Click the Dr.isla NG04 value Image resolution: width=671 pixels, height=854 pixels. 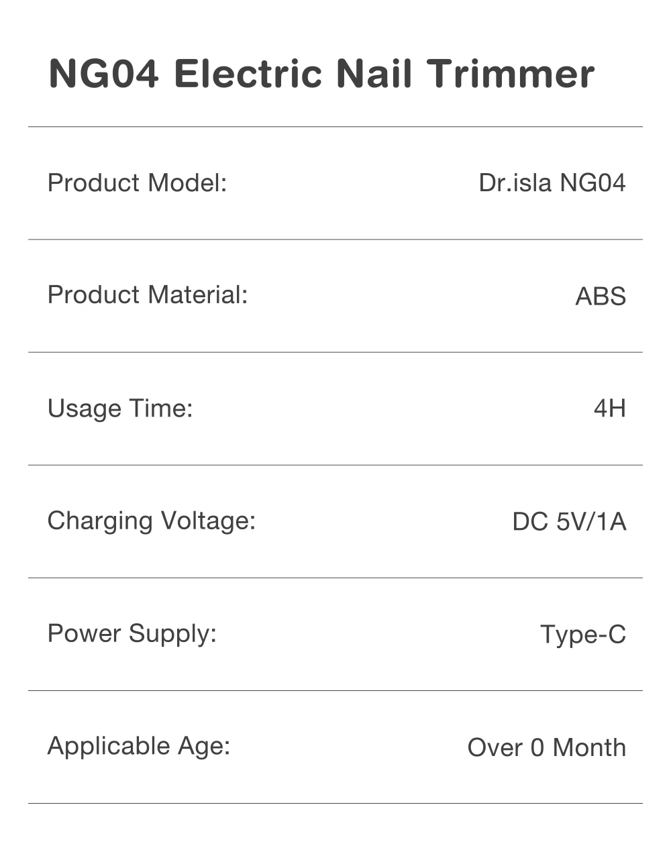tap(552, 182)
